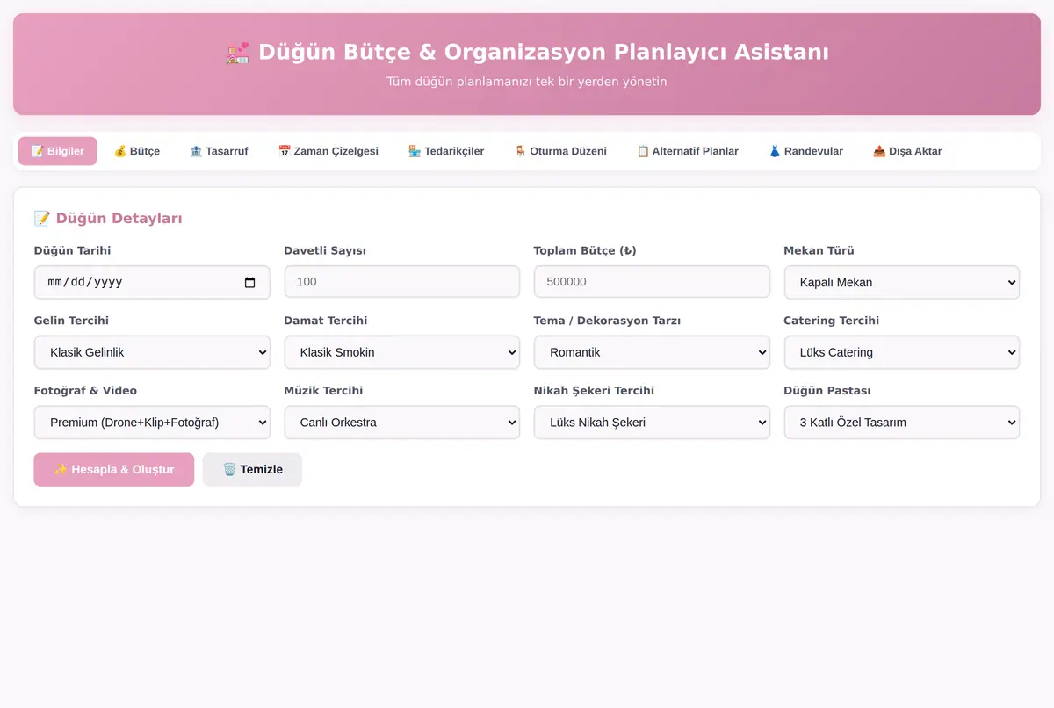Click the wedding icon in header title
The image size is (1054, 708).
(x=237, y=53)
